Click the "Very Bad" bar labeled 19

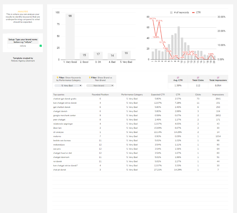tap(126, 55)
